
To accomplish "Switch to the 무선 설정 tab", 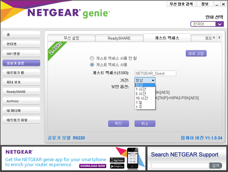I will click(71, 38).
